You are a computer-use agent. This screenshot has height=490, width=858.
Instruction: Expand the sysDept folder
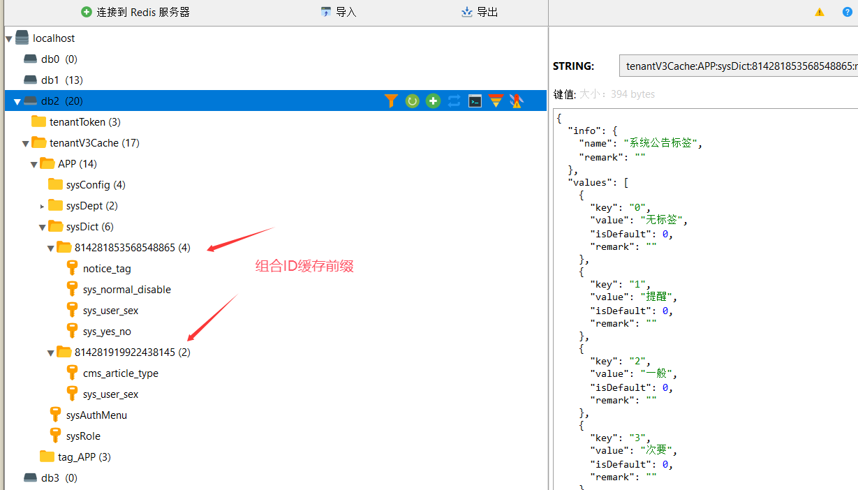point(42,206)
